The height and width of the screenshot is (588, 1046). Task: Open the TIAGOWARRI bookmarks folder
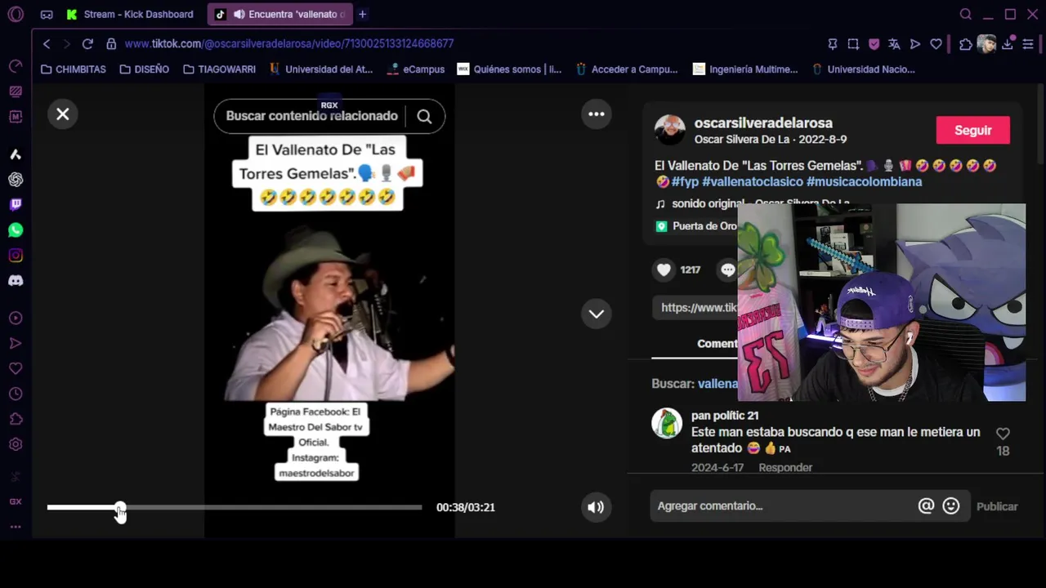point(219,69)
